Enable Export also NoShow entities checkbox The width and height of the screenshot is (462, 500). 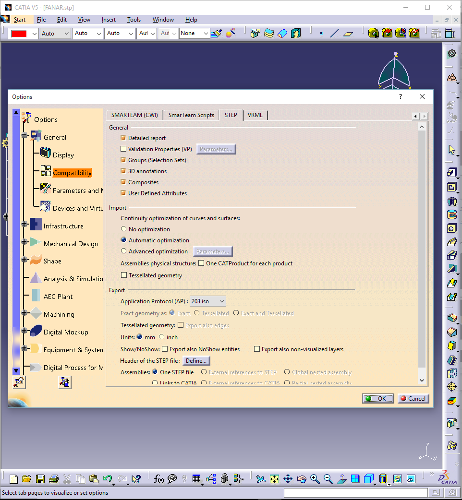point(165,349)
